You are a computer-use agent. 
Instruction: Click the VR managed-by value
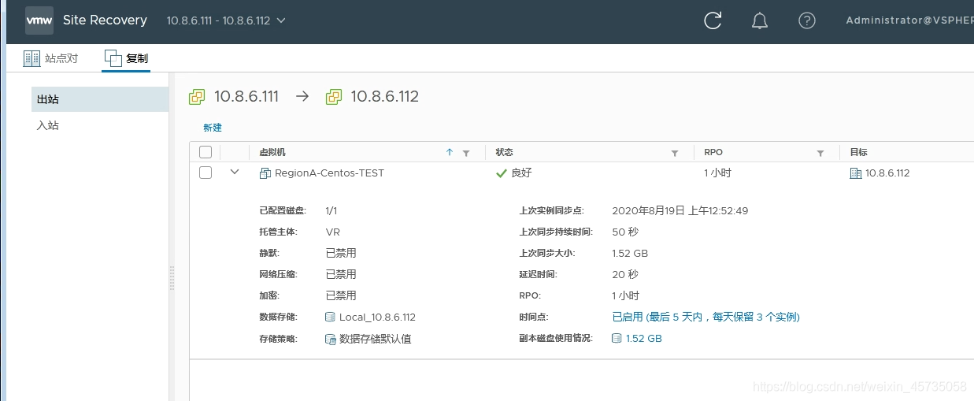pos(332,232)
